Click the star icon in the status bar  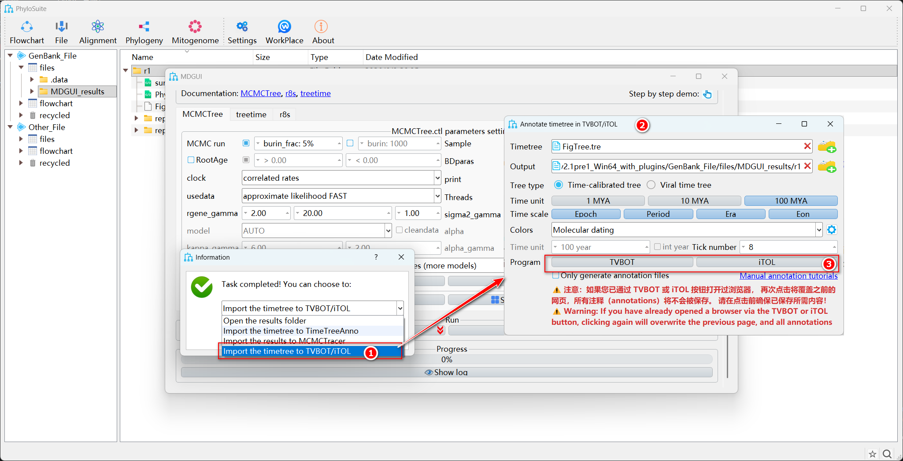coord(872,454)
